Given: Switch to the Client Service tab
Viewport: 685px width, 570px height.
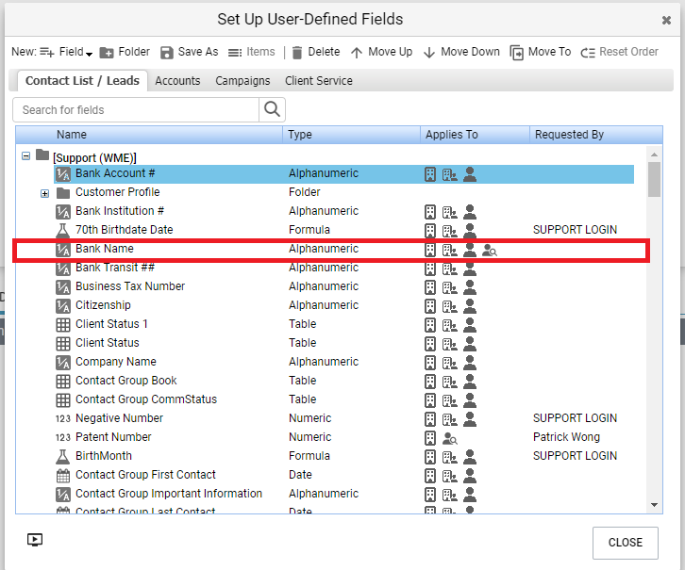Looking at the screenshot, I should pyautogui.click(x=319, y=81).
